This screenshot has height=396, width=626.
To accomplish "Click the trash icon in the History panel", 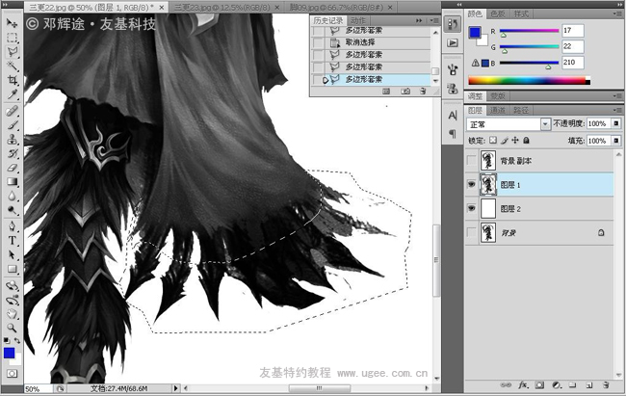I will click(x=423, y=91).
